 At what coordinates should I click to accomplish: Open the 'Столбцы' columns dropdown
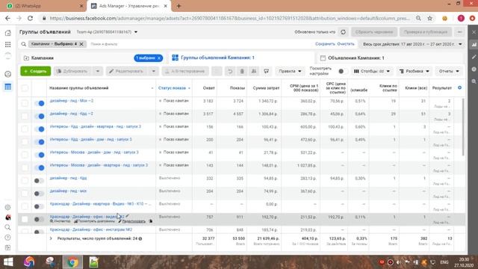point(372,71)
